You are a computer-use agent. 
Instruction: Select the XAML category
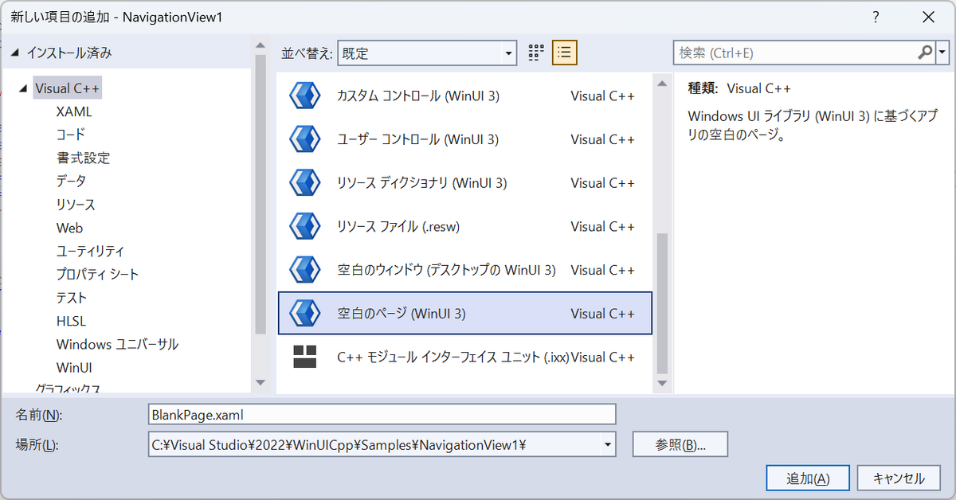click(x=74, y=111)
